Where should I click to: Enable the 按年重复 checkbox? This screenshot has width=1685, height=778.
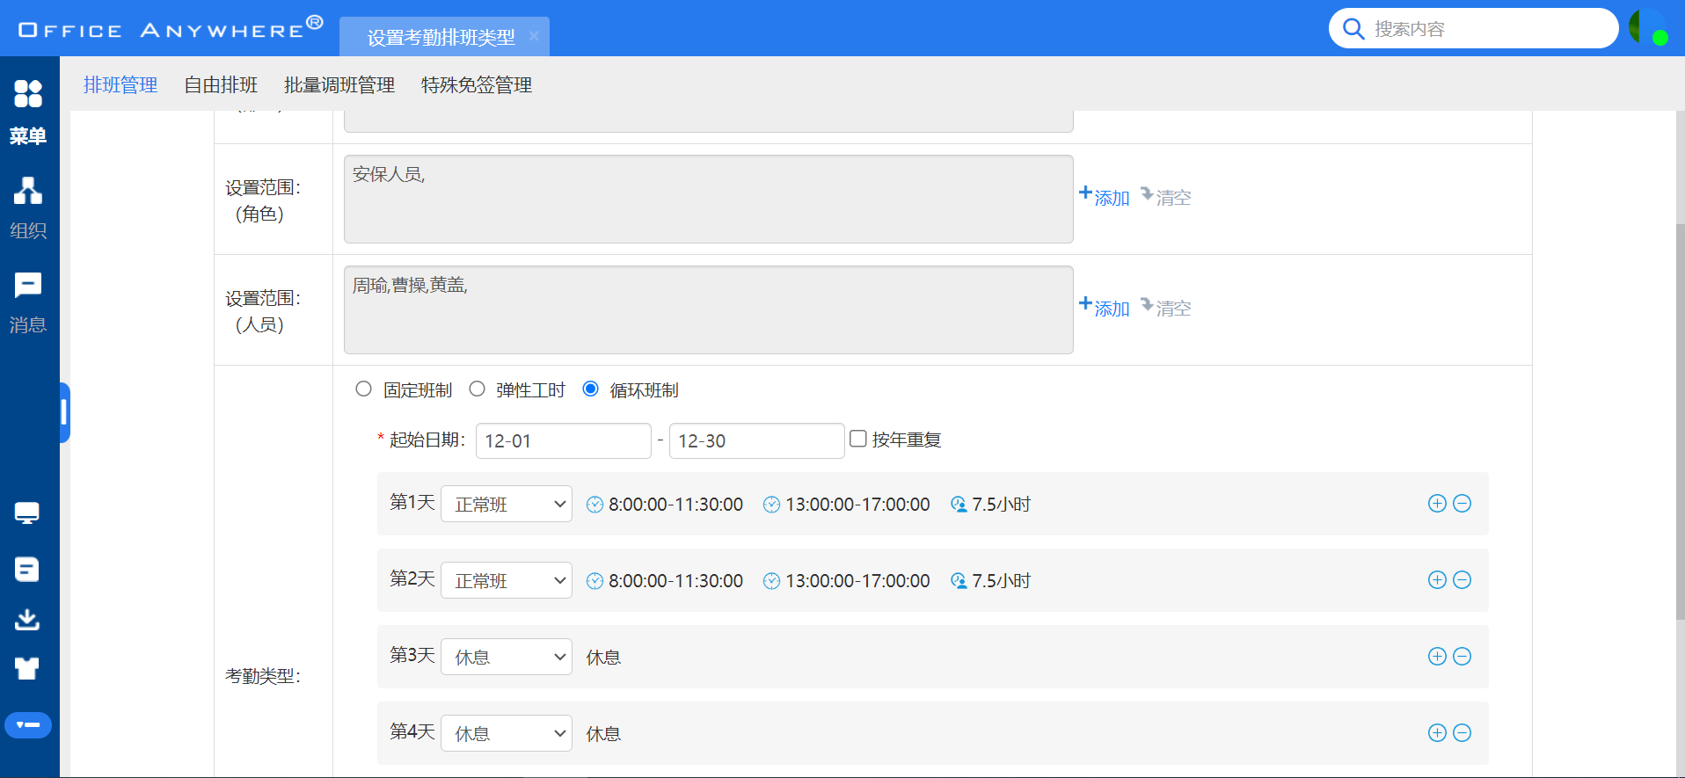[x=858, y=439]
